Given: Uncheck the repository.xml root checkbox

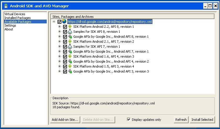Looking at the screenshot, I should [x=60, y=22].
